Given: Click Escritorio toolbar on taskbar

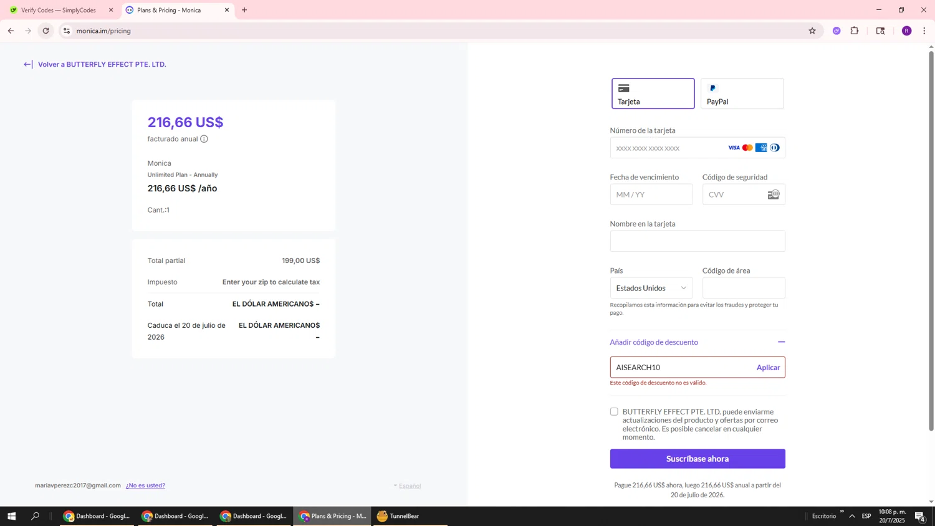Looking at the screenshot, I should (824, 516).
